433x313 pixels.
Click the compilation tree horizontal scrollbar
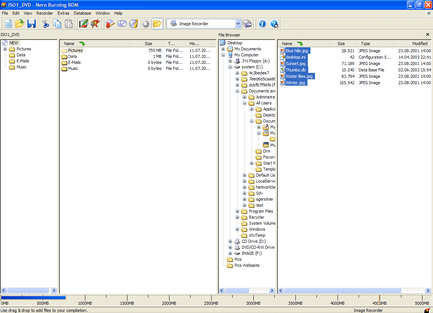[29, 290]
